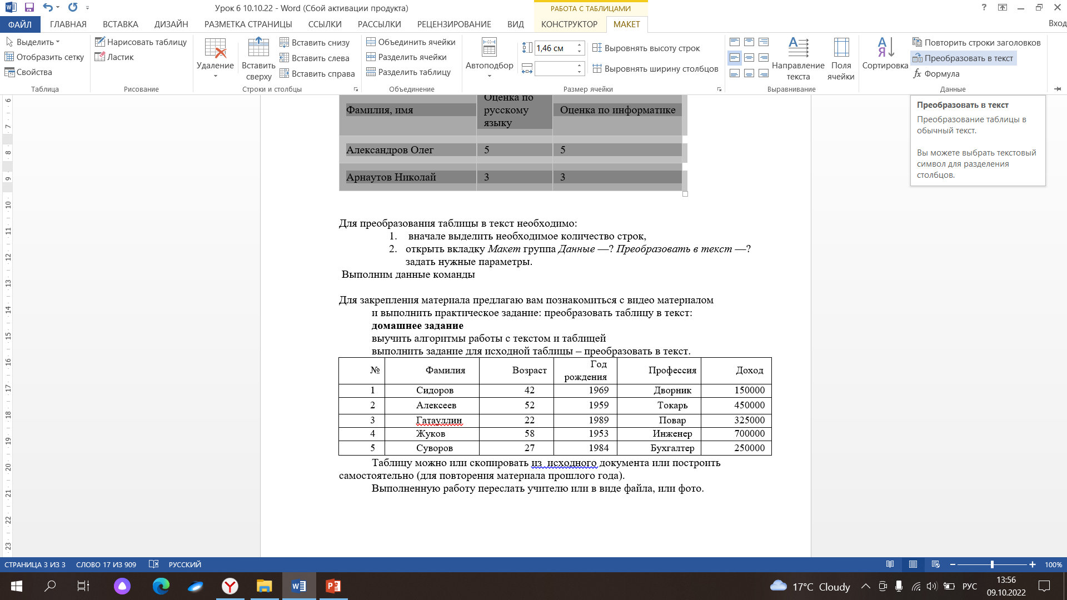The height and width of the screenshot is (600, 1067).
Task: Align cell text center left
Action: pos(735,58)
